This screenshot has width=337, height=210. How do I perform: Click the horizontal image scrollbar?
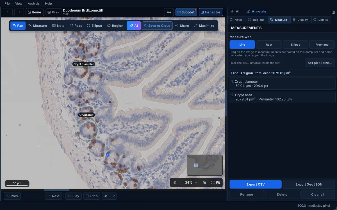(x=57, y=190)
